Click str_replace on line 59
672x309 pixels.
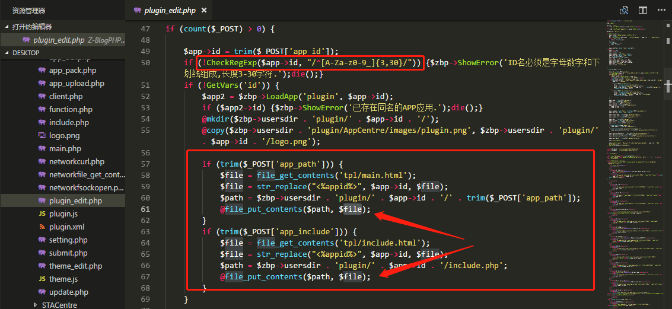pyautogui.click(x=282, y=187)
